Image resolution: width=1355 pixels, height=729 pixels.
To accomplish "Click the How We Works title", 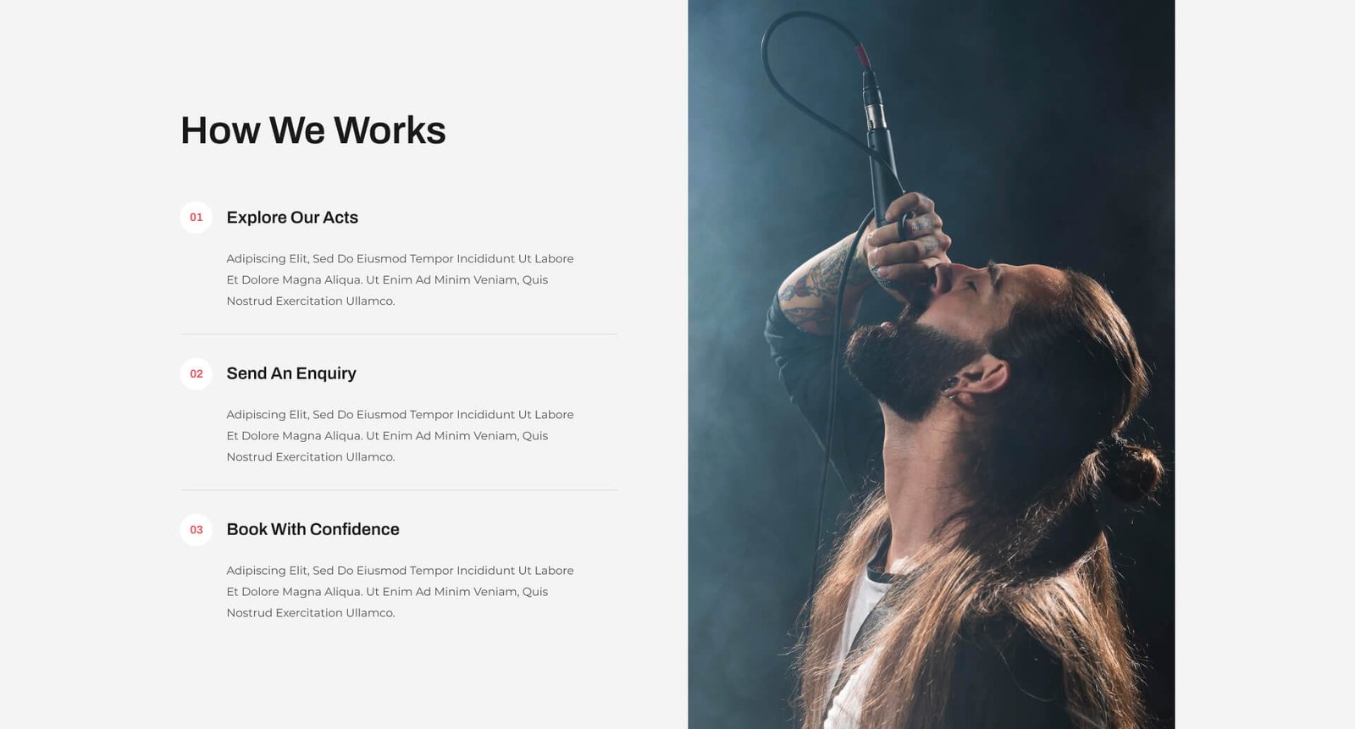I will click(x=313, y=130).
